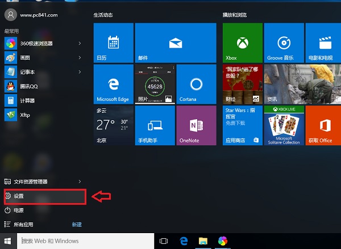Open Groove 音乐 tile
Viewport: 341px width, 249px height.
point(284,43)
